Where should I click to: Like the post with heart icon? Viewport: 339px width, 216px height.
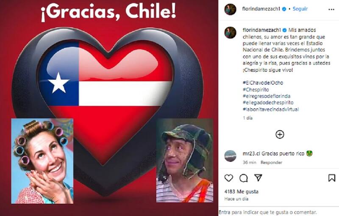coord(228,178)
